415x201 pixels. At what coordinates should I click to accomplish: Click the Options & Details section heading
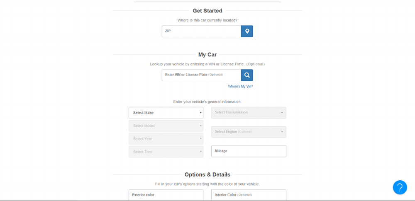point(207,174)
